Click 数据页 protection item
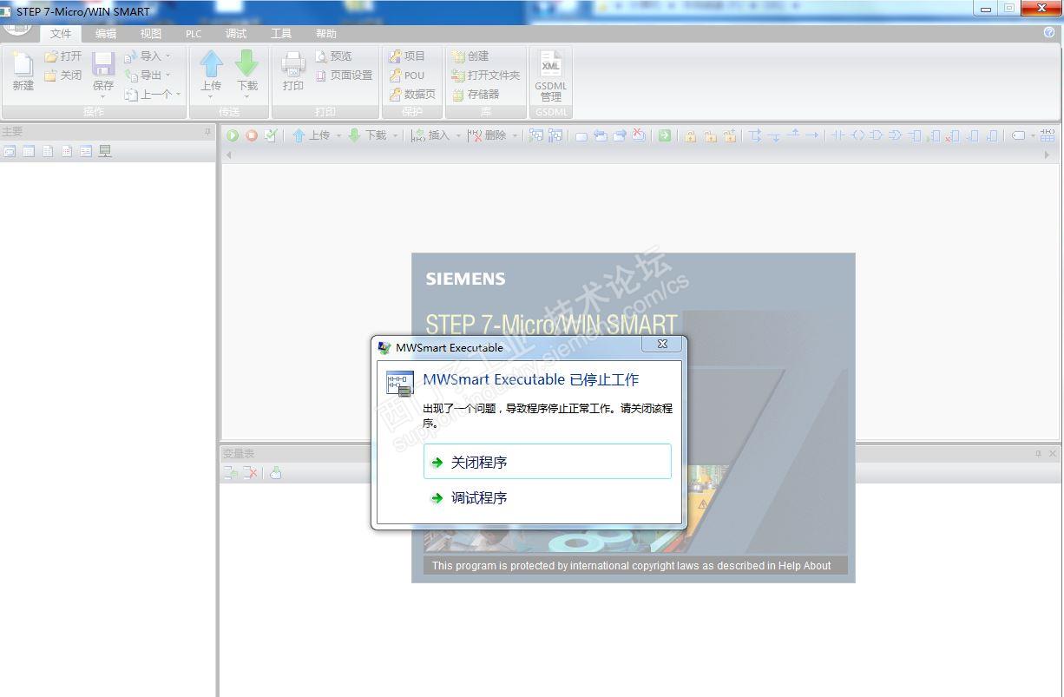The width and height of the screenshot is (1064, 697). pos(412,95)
